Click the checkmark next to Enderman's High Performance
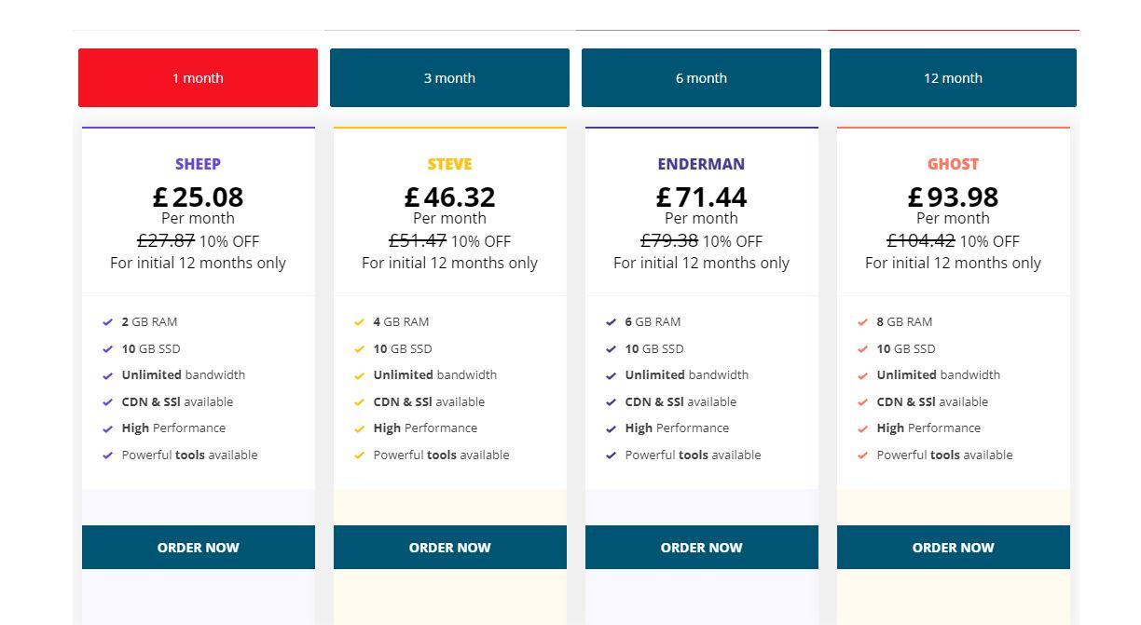Screen dimensions: 1141x625 (610, 428)
